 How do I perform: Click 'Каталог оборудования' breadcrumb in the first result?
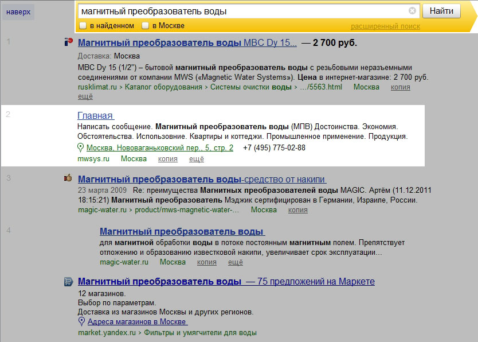pos(163,87)
